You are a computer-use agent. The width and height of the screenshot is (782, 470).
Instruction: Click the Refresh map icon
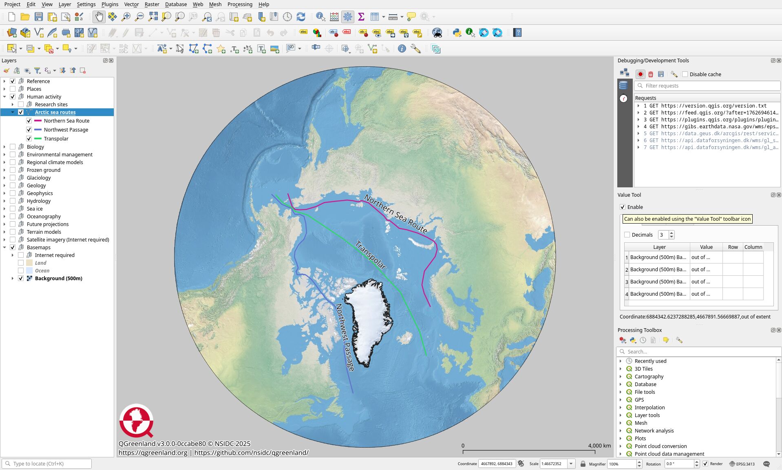click(x=301, y=17)
